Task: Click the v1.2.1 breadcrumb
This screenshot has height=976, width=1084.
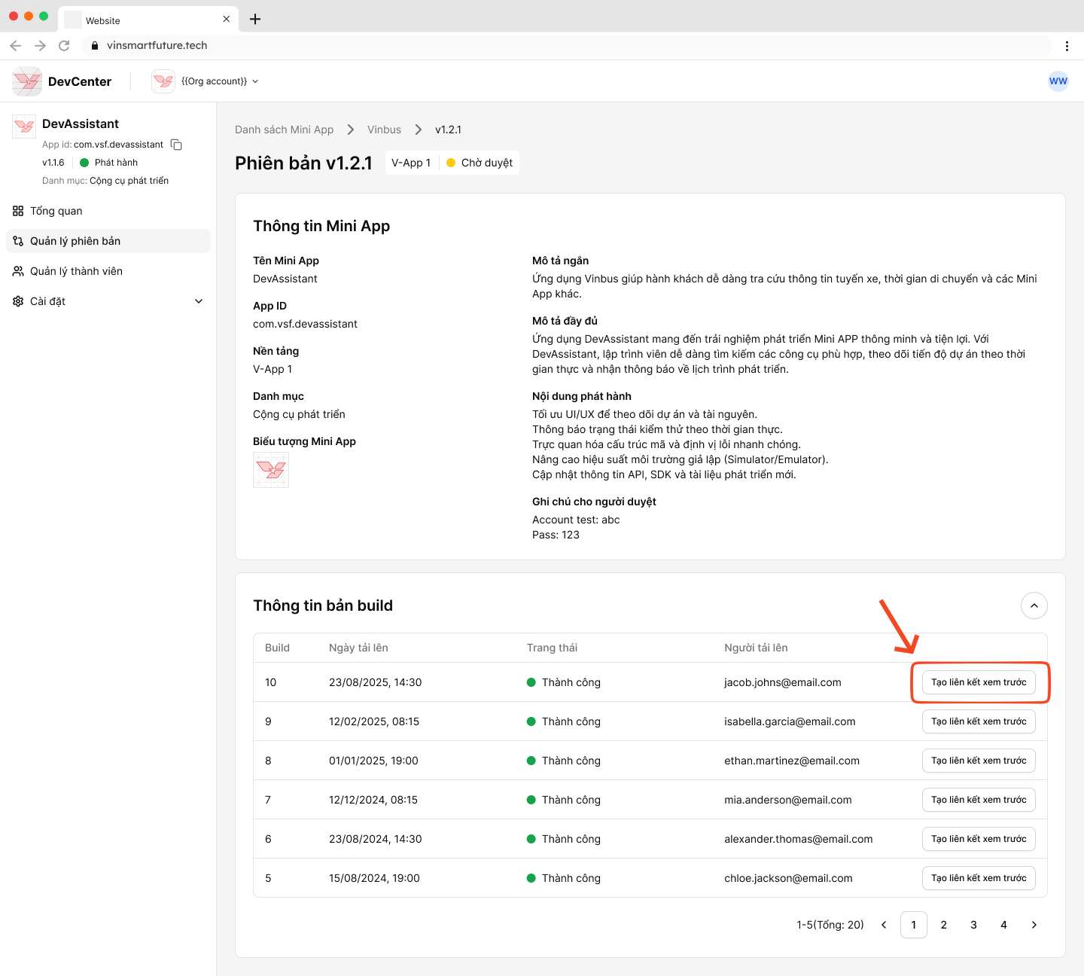Action: click(x=448, y=130)
